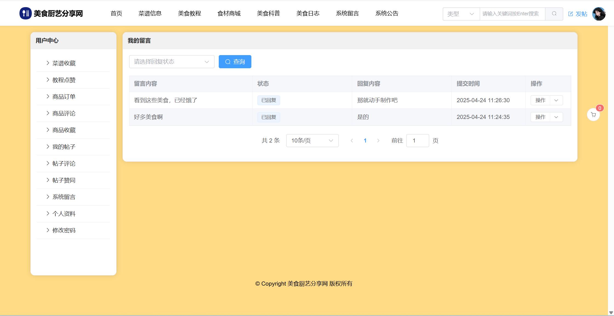Viewport: 614px width, 316px height.
Task: Expand the chevron beside 菜谱收藏
Action: click(x=48, y=63)
